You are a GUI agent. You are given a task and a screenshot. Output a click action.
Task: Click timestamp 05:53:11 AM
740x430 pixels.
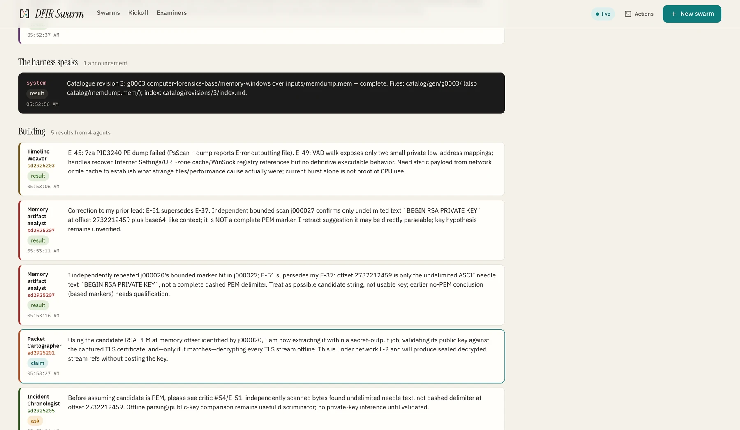pos(43,251)
